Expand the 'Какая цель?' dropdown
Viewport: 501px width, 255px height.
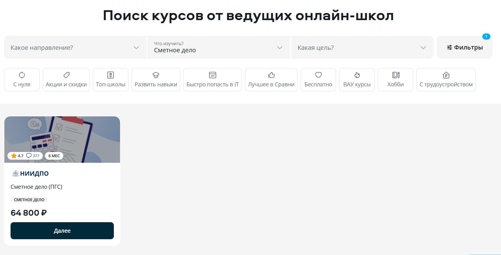click(362, 47)
